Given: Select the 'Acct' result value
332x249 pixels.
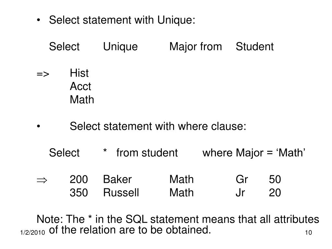Looking at the screenshot, I should (80, 86).
